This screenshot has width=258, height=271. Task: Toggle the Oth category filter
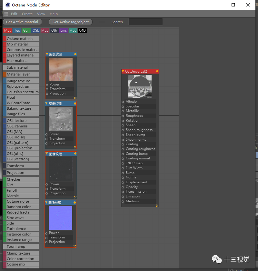[54, 30]
